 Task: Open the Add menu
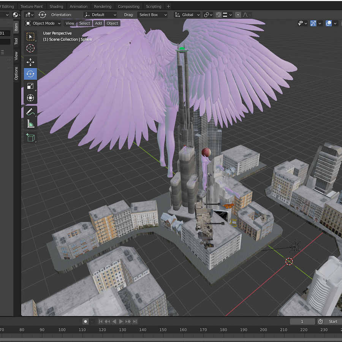(x=98, y=23)
